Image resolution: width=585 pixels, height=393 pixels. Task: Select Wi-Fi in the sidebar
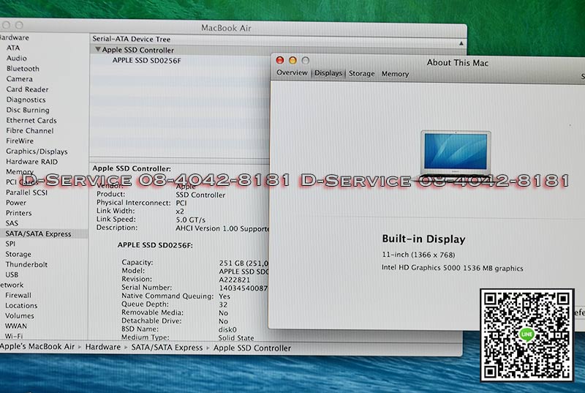tap(14, 336)
